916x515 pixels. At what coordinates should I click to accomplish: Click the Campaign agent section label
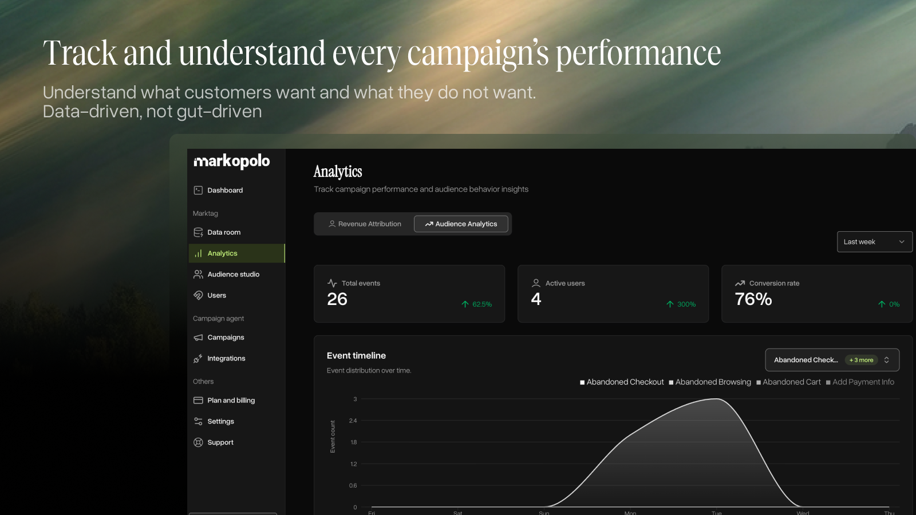pos(218,319)
